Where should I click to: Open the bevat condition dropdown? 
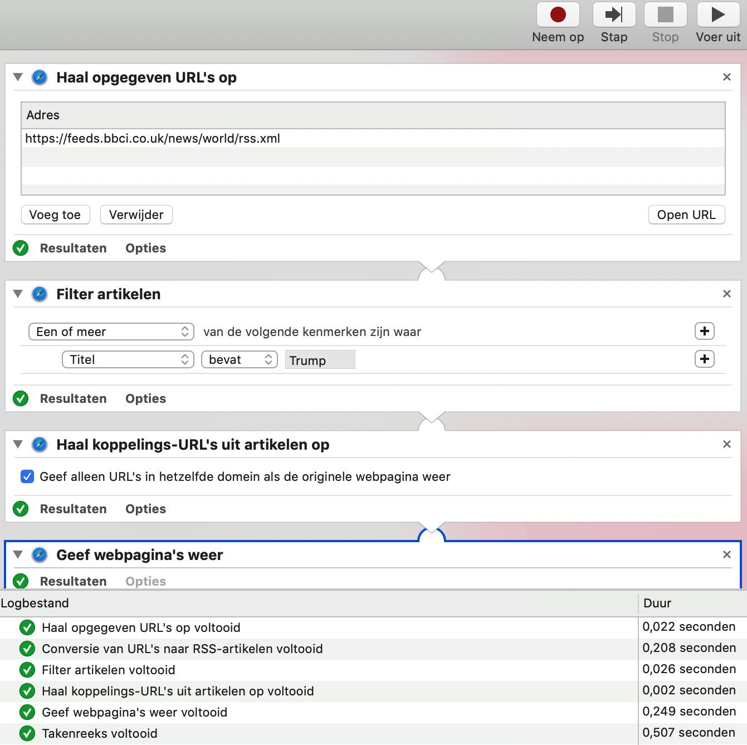pos(239,359)
